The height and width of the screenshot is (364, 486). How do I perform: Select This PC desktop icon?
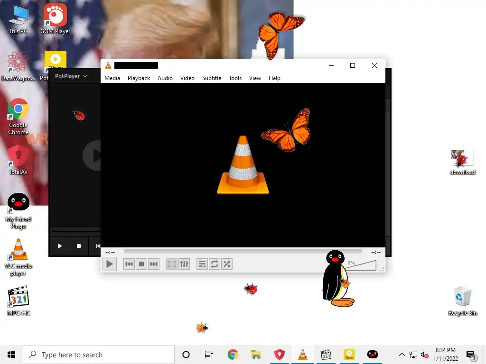(x=19, y=19)
